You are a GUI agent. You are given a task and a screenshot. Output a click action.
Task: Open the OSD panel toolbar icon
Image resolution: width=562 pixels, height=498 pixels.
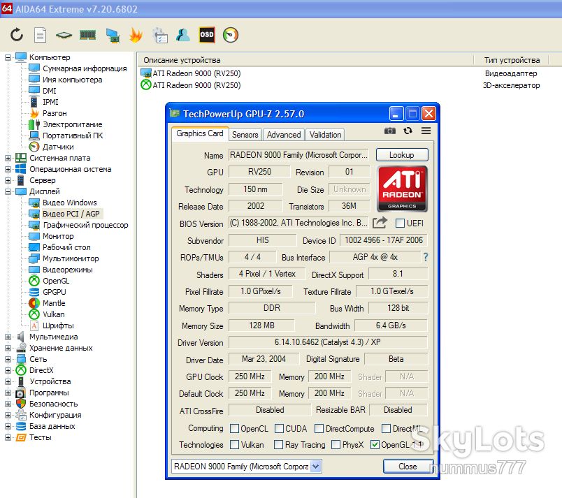207,35
